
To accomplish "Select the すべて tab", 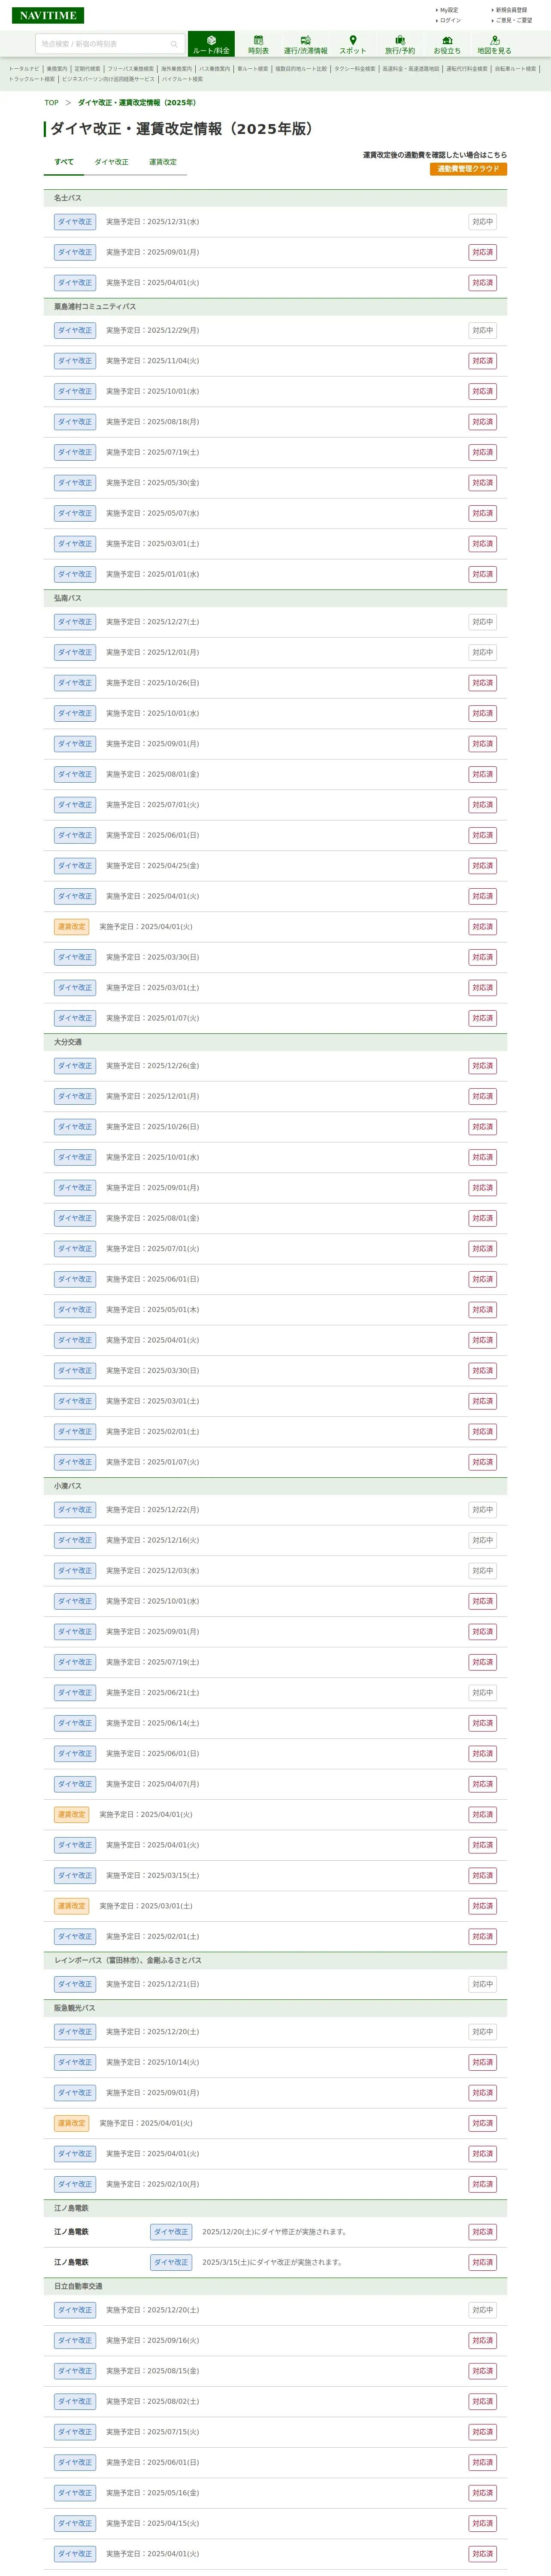I will coord(64,162).
